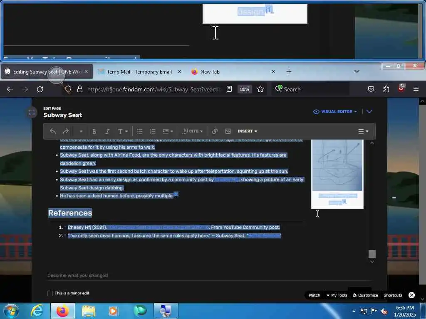Click the References heading

(70, 213)
